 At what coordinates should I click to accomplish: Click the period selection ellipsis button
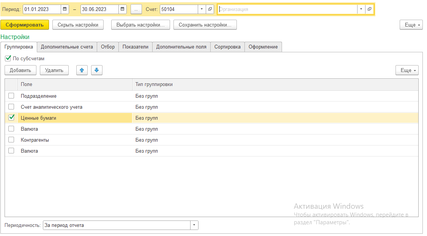(136, 9)
